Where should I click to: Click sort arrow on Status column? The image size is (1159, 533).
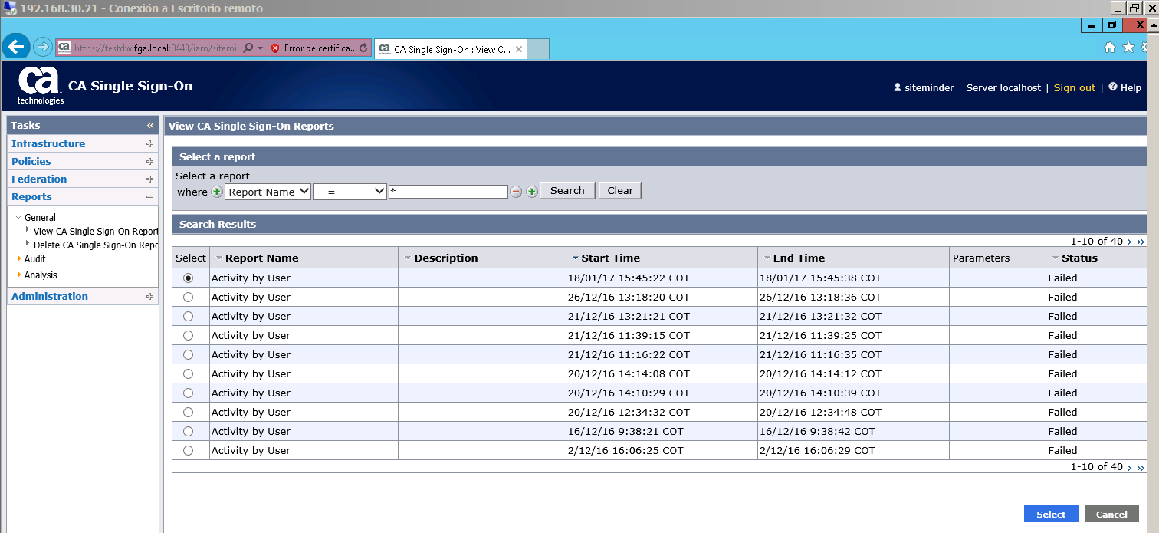tap(1055, 258)
